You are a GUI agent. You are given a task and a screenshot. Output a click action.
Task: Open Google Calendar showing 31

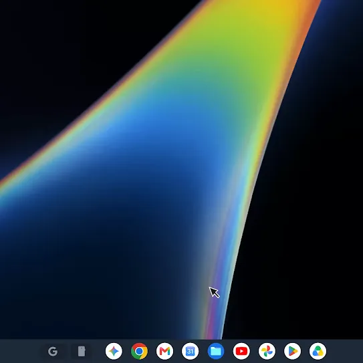[x=191, y=352]
